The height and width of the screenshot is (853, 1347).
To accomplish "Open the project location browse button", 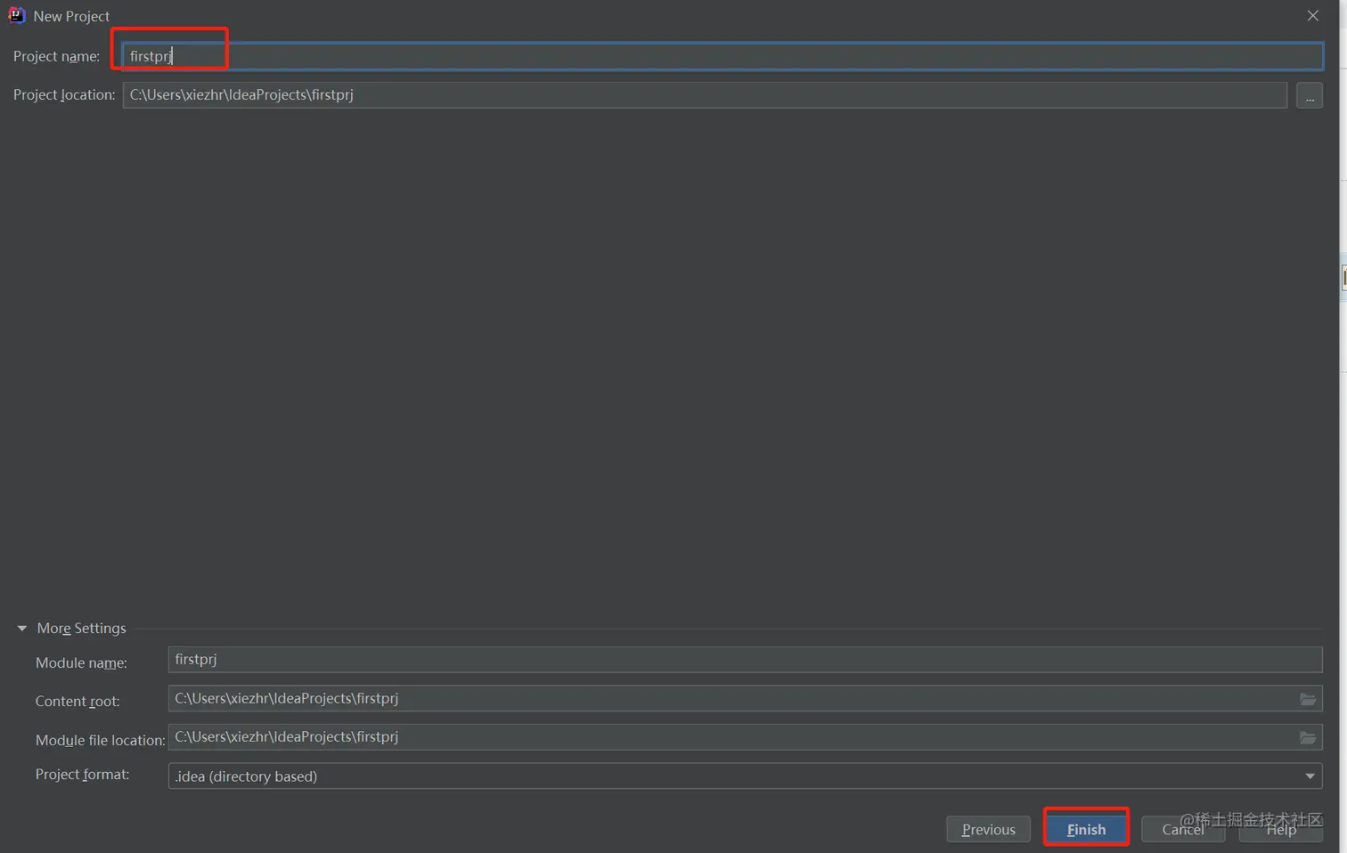I will [1310, 95].
